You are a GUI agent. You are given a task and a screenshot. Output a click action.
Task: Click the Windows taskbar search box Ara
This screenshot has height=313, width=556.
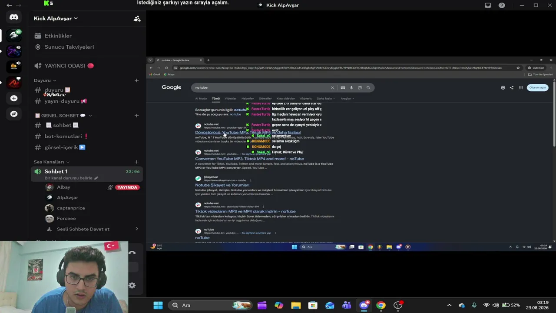210,305
